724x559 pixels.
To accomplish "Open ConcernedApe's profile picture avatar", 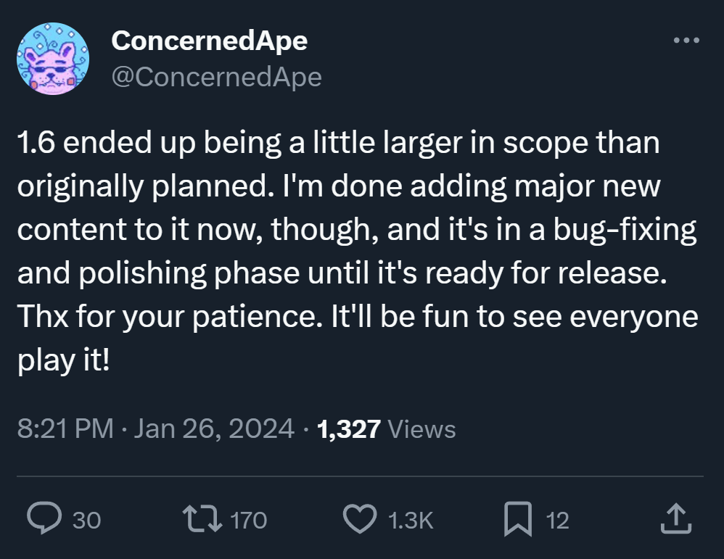I will click(x=52, y=59).
